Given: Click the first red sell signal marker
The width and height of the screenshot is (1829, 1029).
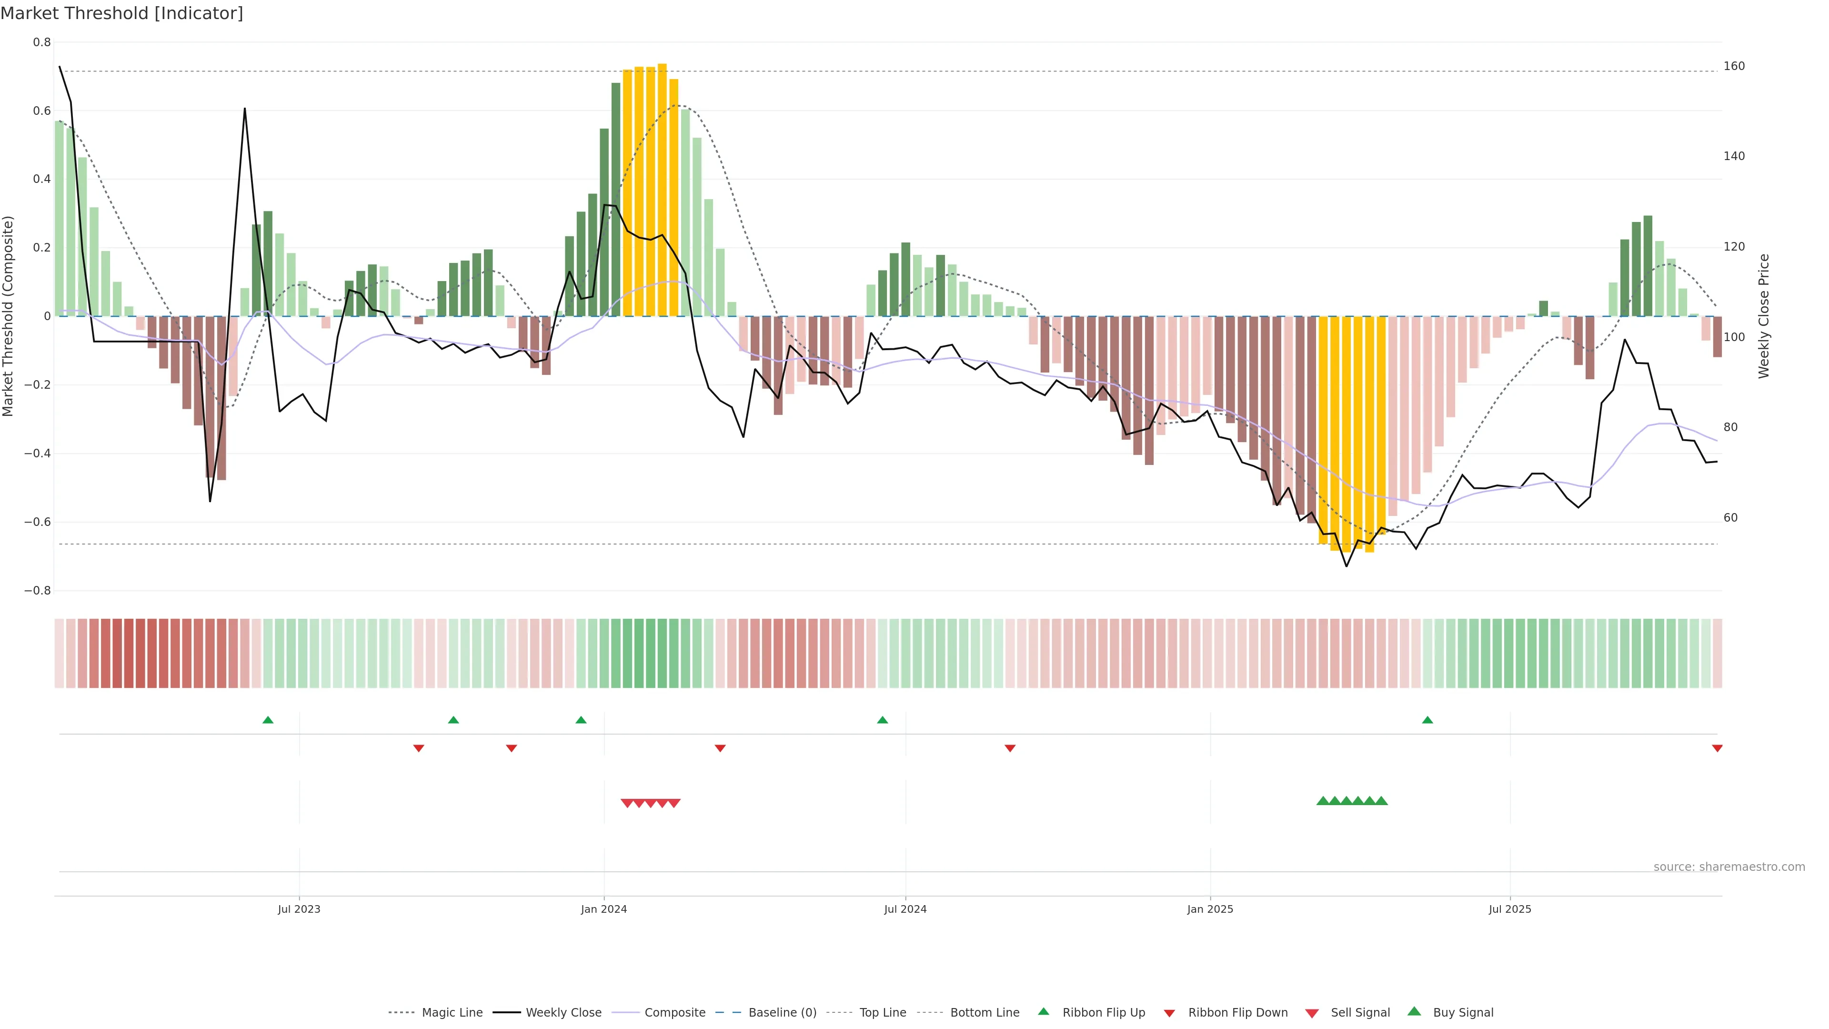Looking at the screenshot, I should (627, 803).
